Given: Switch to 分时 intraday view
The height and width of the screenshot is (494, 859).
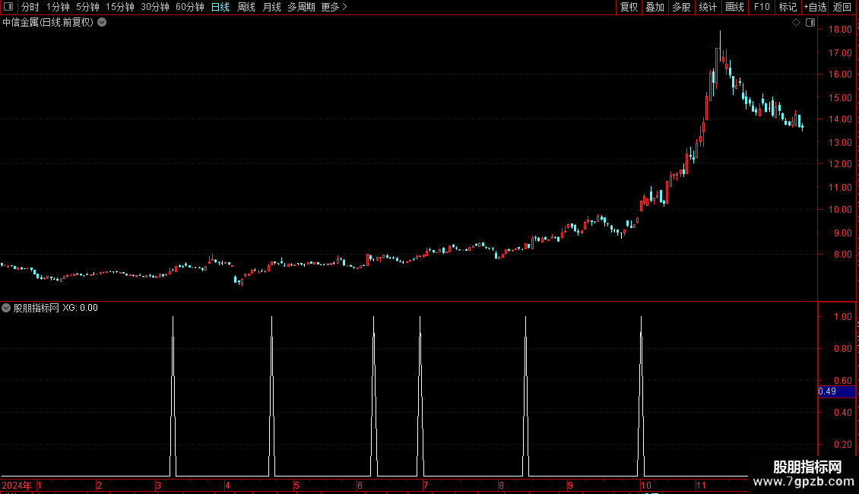Looking at the screenshot, I should (30, 7).
